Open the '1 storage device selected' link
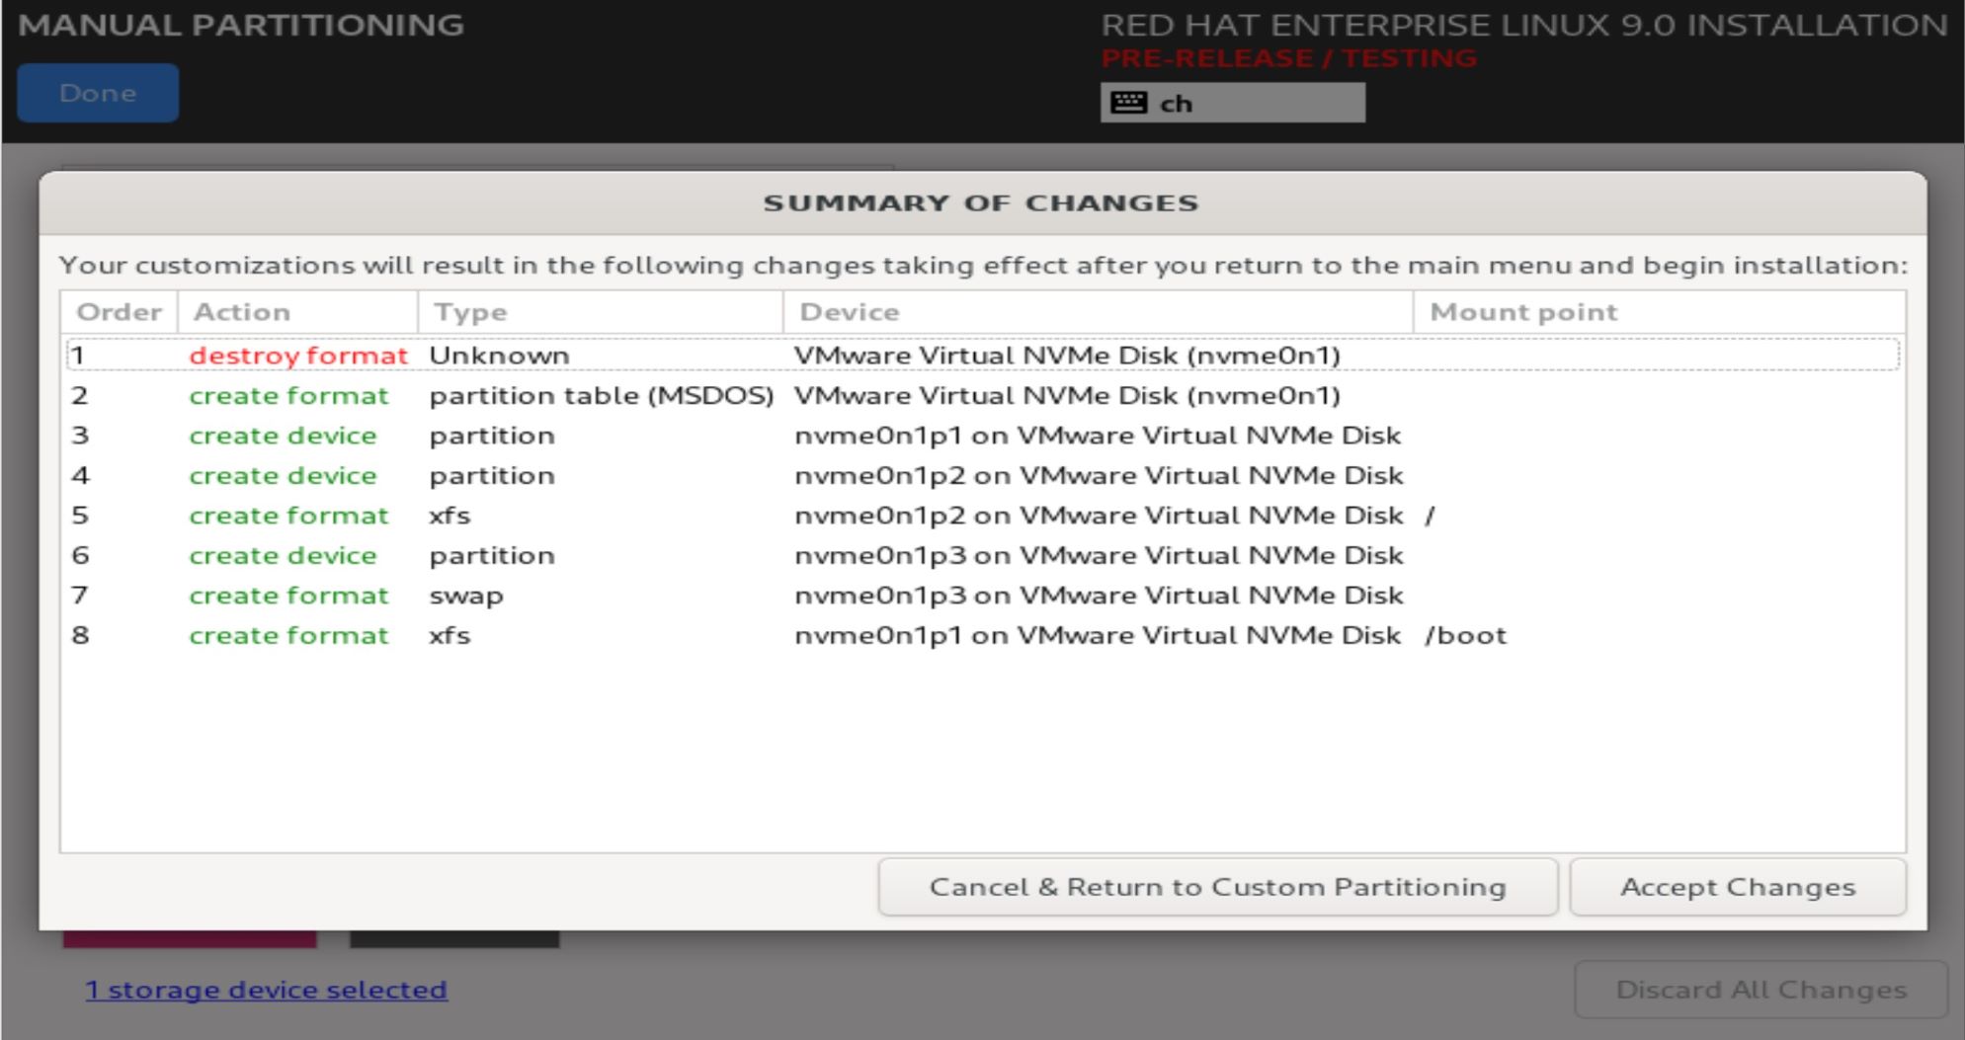Viewport: 1965px width, 1040px height. [x=266, y=990]
